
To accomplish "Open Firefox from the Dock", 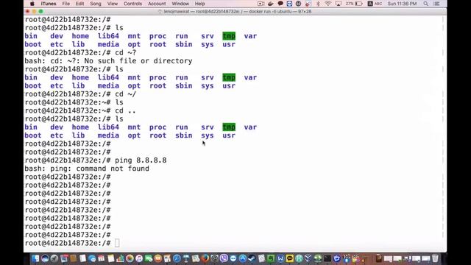I will coord(205,258).
